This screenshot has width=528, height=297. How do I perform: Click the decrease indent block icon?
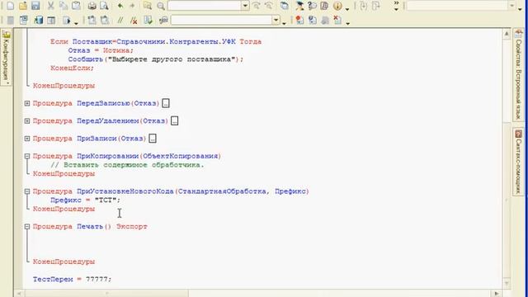(x=105, y=20)
